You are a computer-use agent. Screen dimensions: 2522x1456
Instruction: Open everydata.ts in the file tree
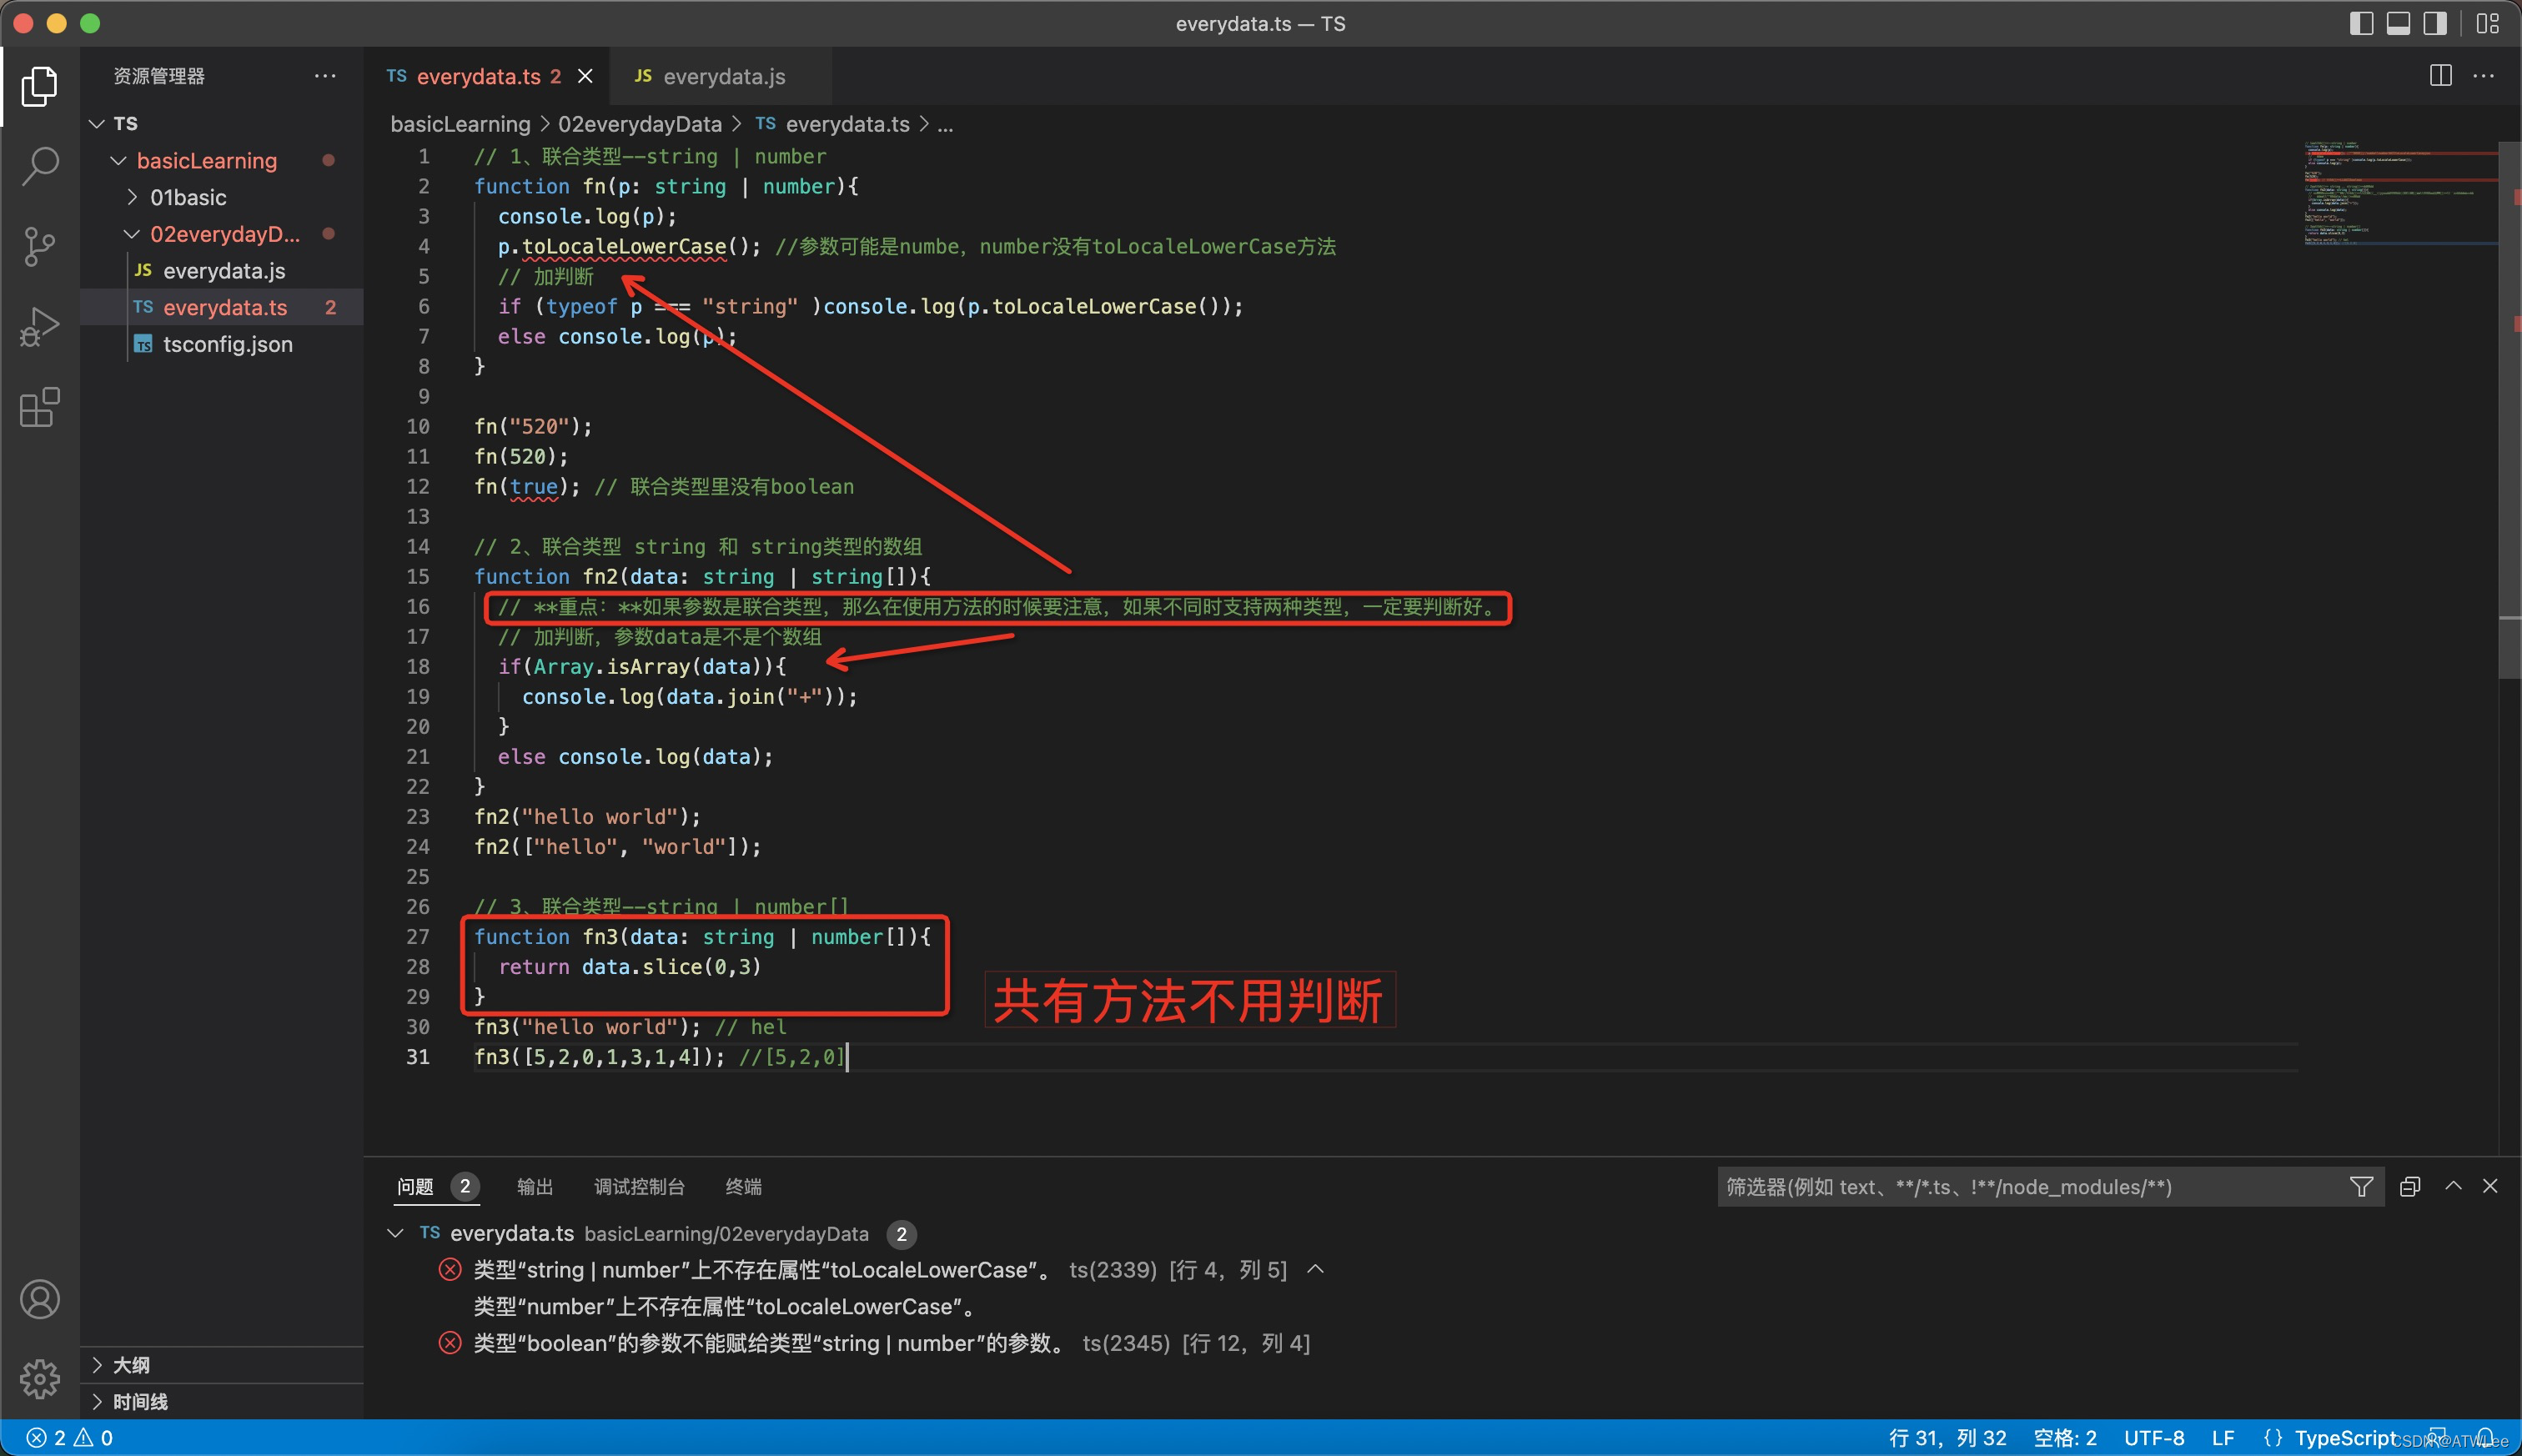[x=222, y=307]
